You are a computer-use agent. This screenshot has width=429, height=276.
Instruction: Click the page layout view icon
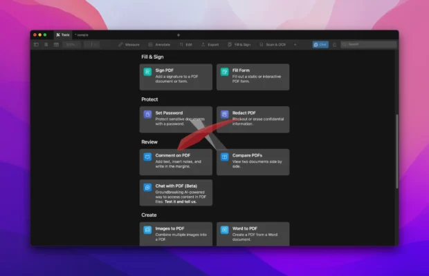pos(56,44)
